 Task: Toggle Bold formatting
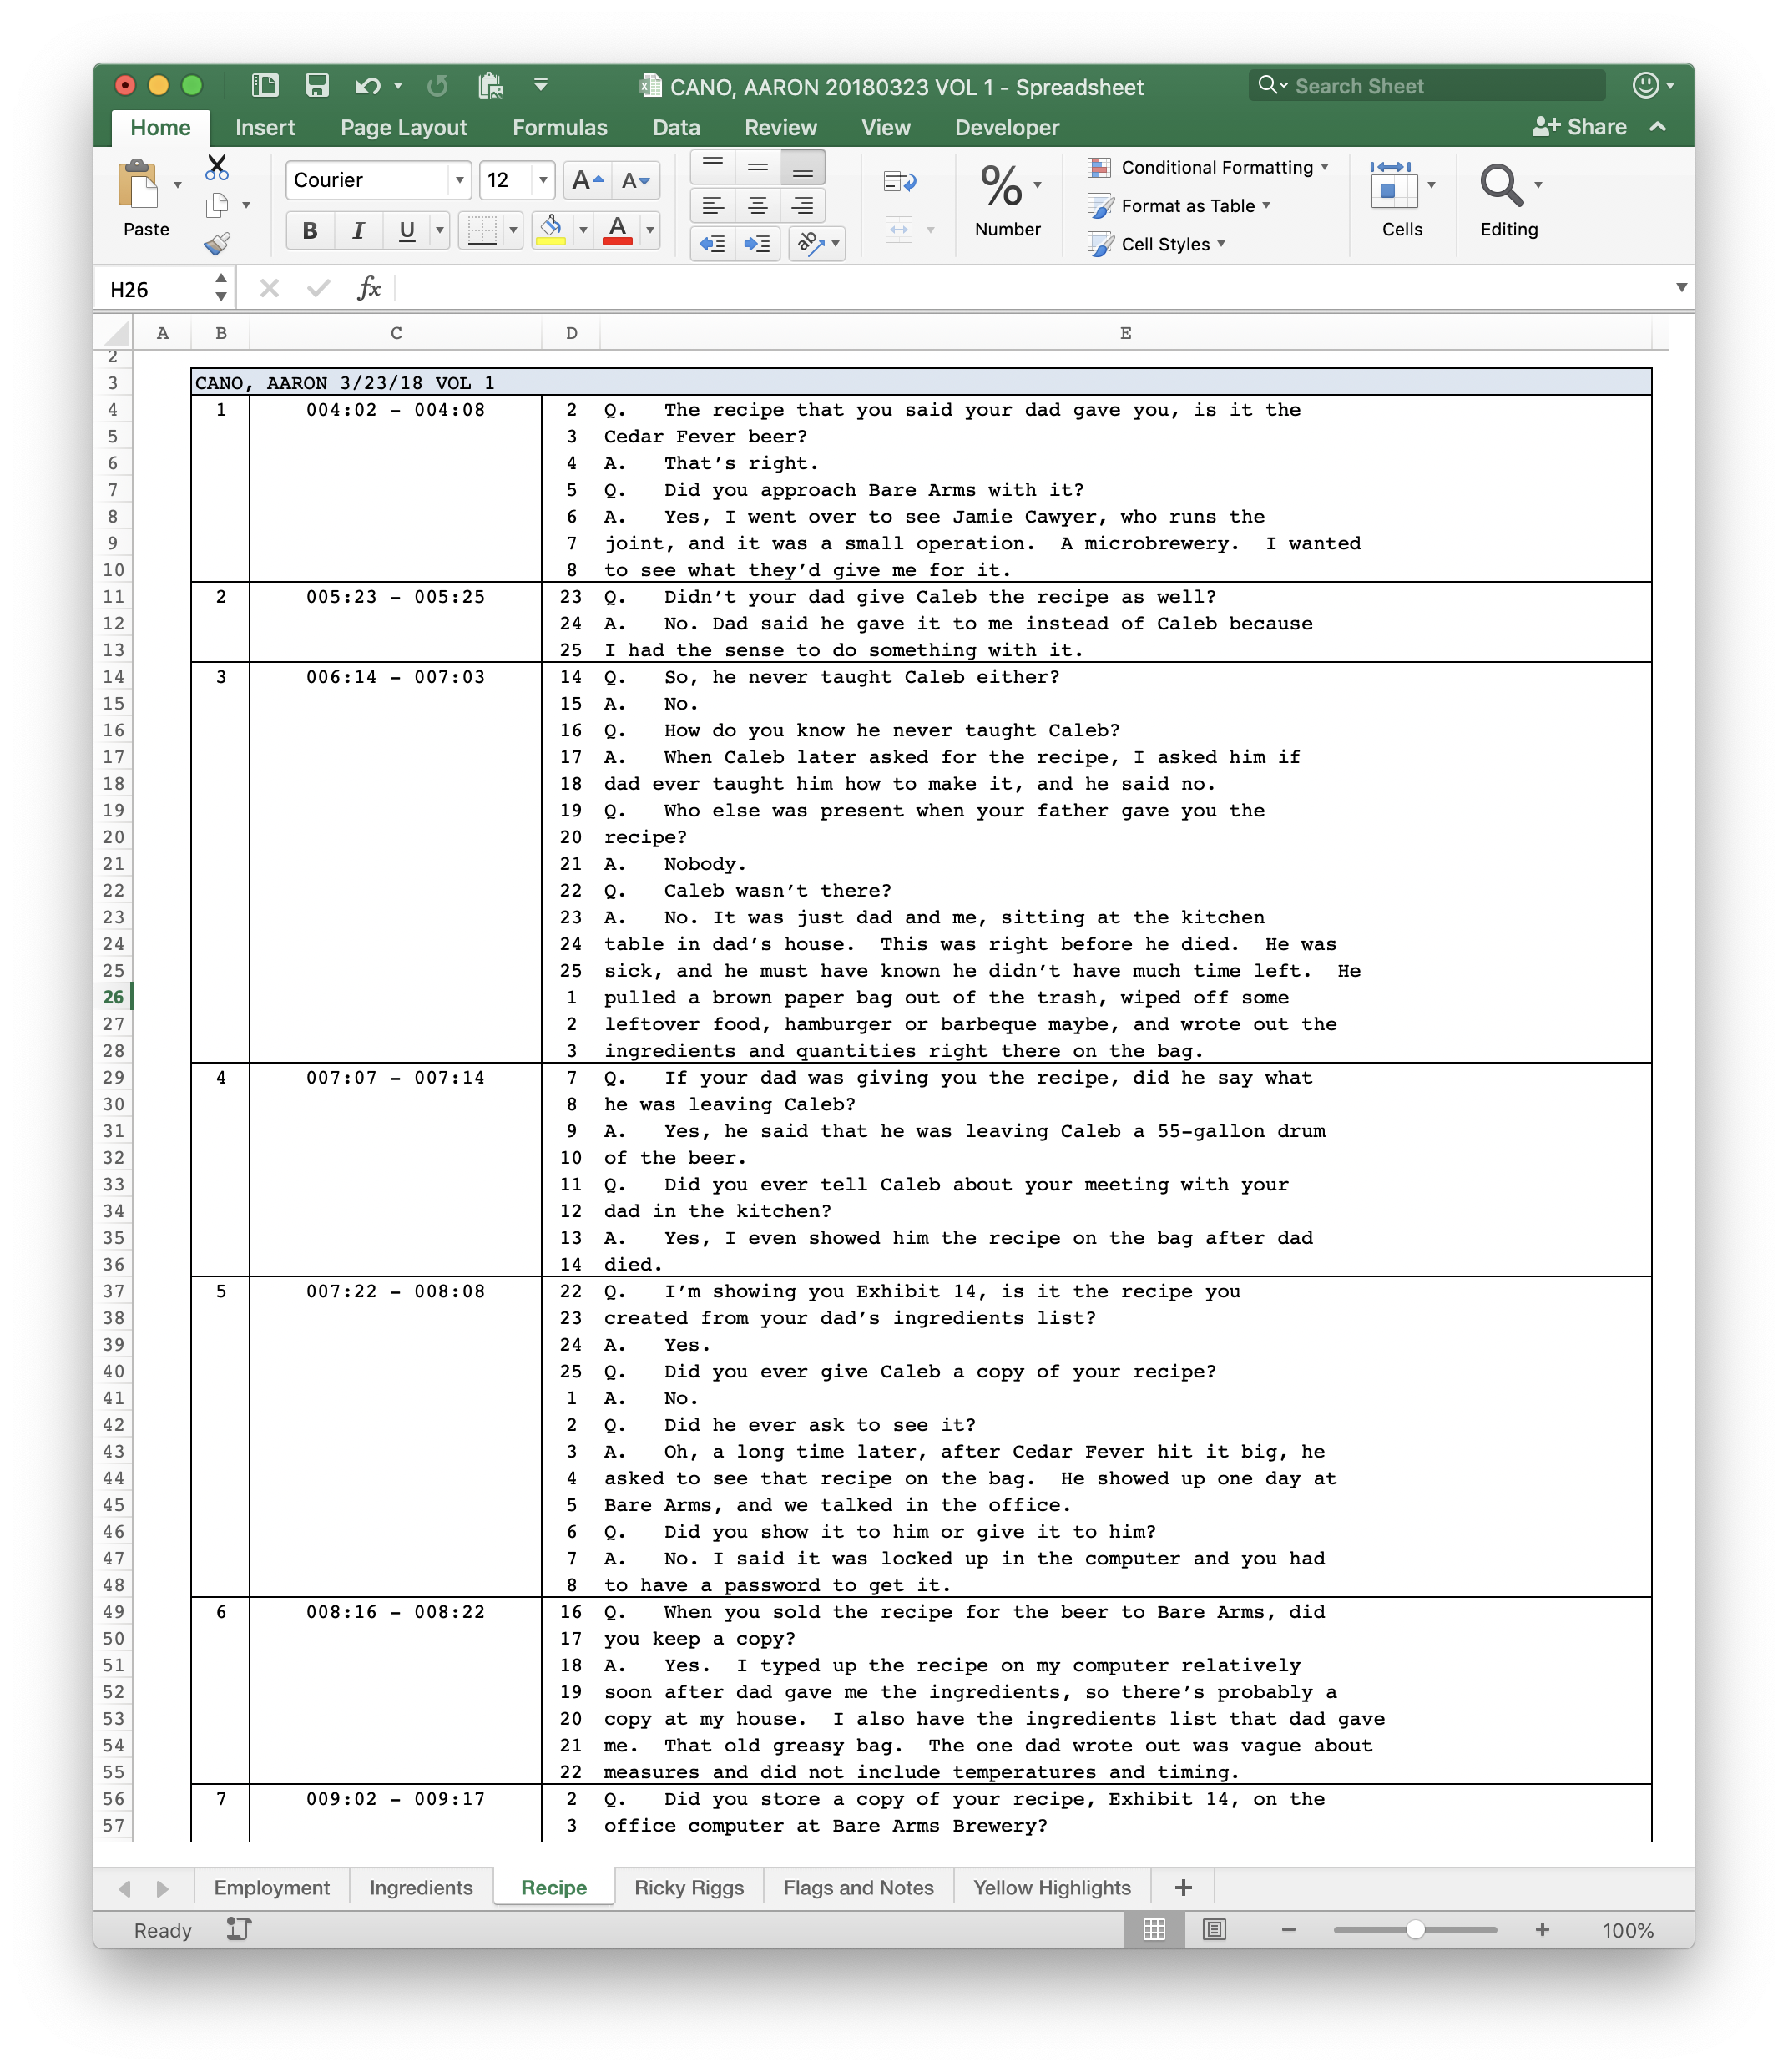[x=310, y=231]
